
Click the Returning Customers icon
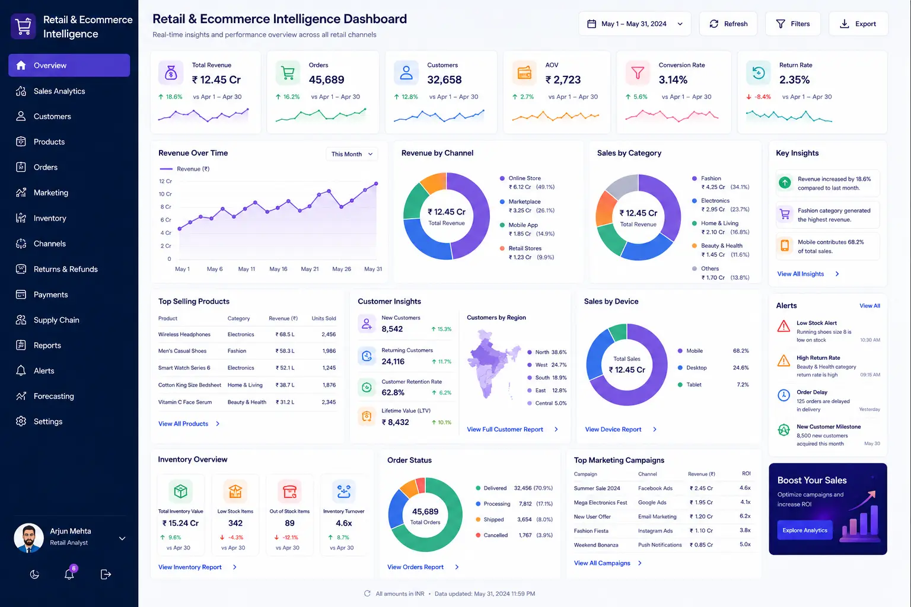pyautogui.click(x=367, y=356)
